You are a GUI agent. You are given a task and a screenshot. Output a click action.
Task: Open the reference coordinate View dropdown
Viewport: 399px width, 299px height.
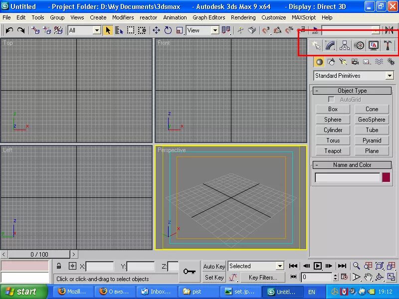[x=202, y=30]
